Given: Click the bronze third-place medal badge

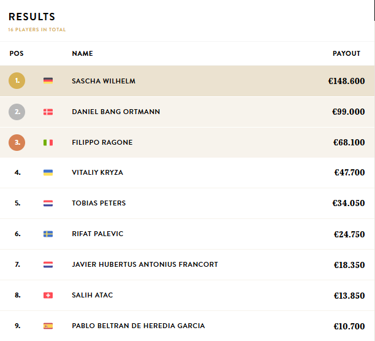Looking at the screenshot, I should [x=17, y=142].
